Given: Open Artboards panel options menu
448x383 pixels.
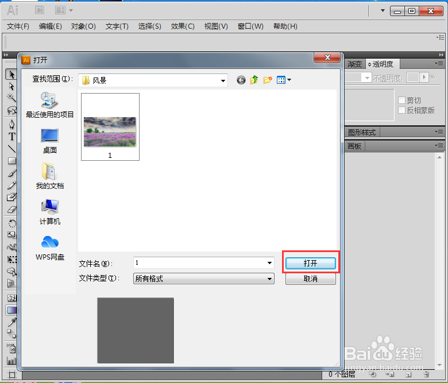Looking at the screenshot, I should click(x=439, y=146).
